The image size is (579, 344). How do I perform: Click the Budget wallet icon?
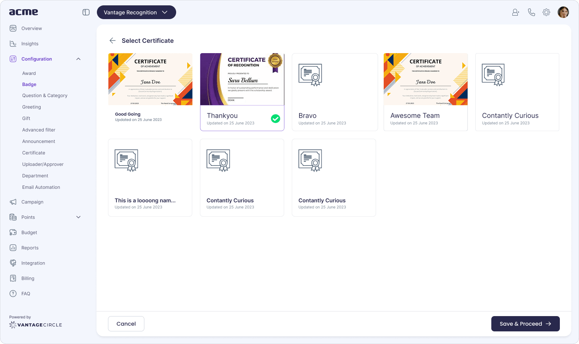13,232
